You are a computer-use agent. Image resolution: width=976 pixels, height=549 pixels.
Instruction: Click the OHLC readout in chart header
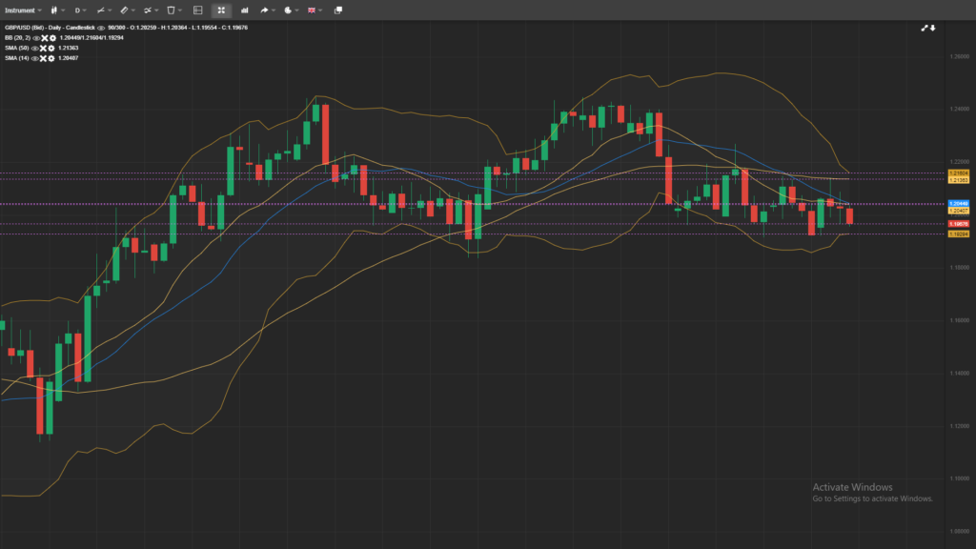point(177,28)
